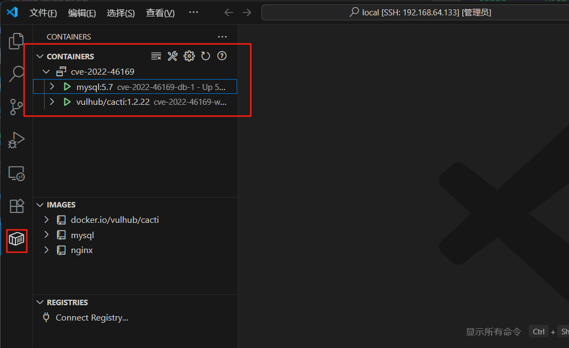This screenshot has width=569, height=348.
Task: Click the VS Code logo icon
Action: (x=12, y=12)
